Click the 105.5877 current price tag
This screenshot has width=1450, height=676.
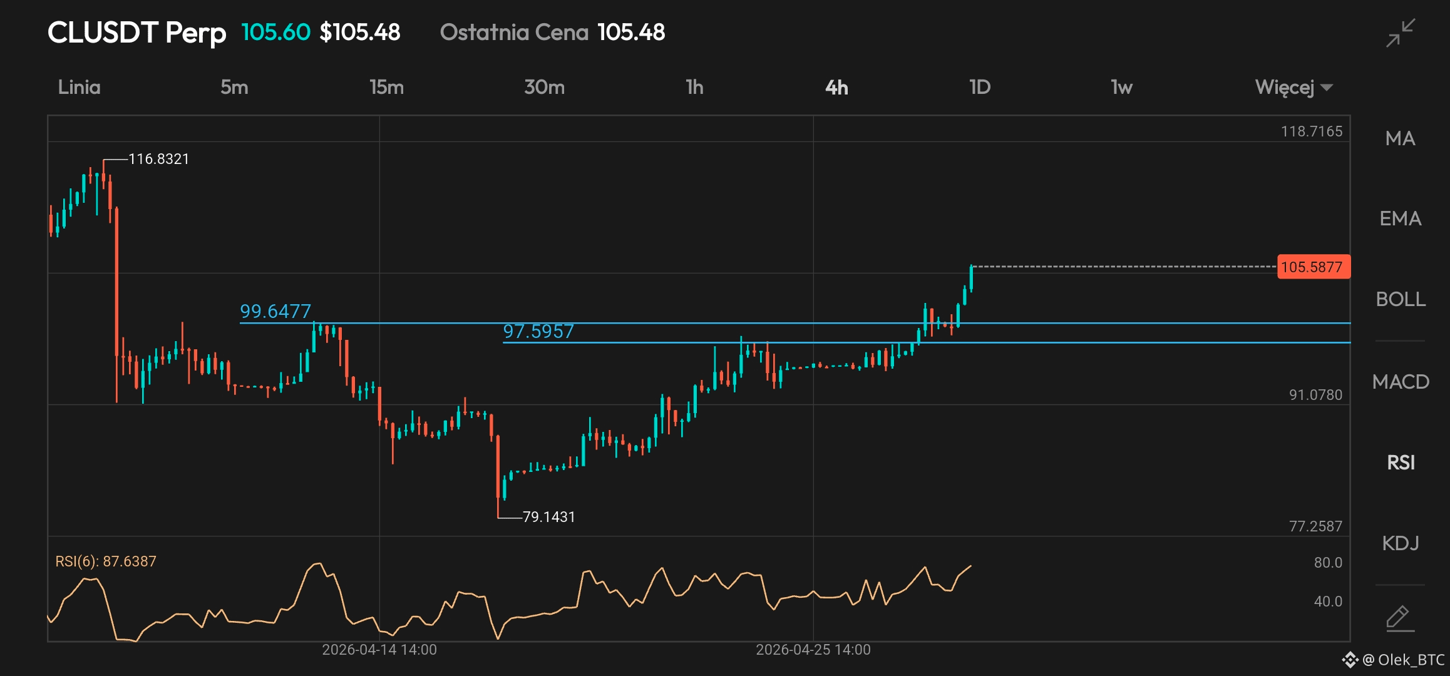pyautogui.click(x=1314, y=267)
